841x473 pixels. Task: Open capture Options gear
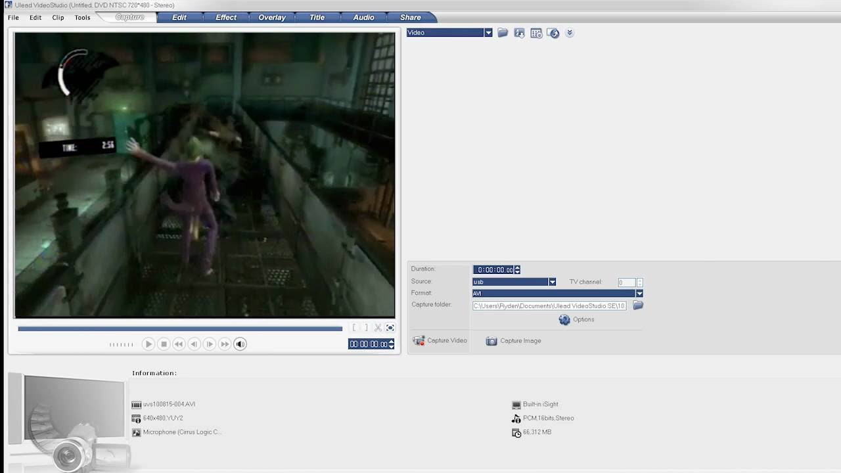[576, 320]
